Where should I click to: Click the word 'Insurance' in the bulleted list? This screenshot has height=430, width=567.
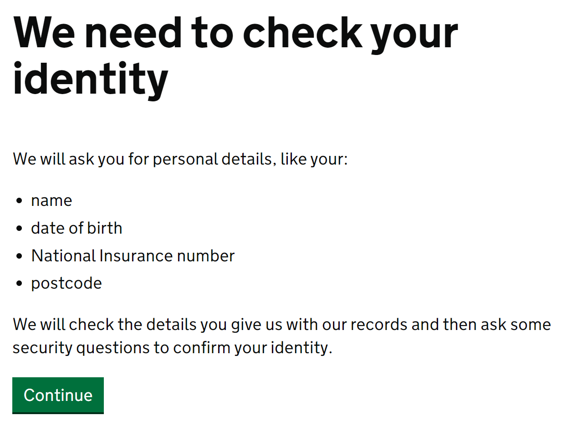tap(136, 255)
